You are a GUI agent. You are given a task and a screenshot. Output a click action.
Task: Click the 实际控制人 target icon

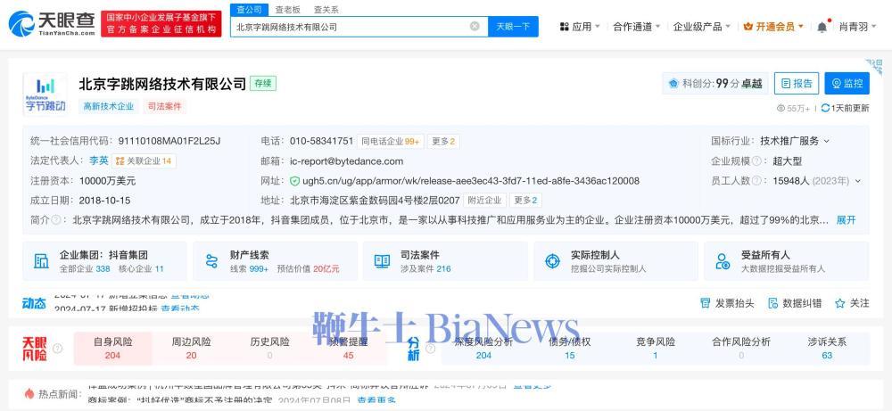click(x=552, y=261)
